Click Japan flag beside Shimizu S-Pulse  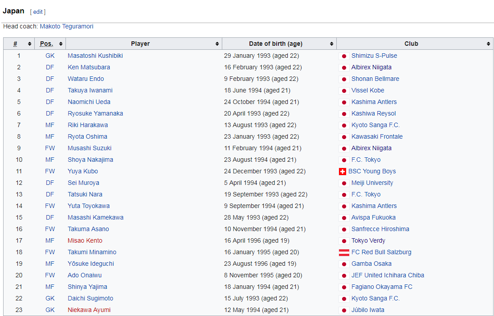344,56
